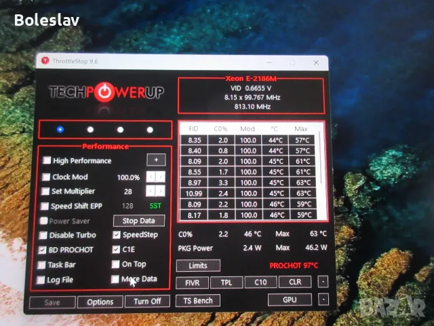
Task: Click the plus button beside High Performance
Action: pyautogui.click(x=156, y=160)
